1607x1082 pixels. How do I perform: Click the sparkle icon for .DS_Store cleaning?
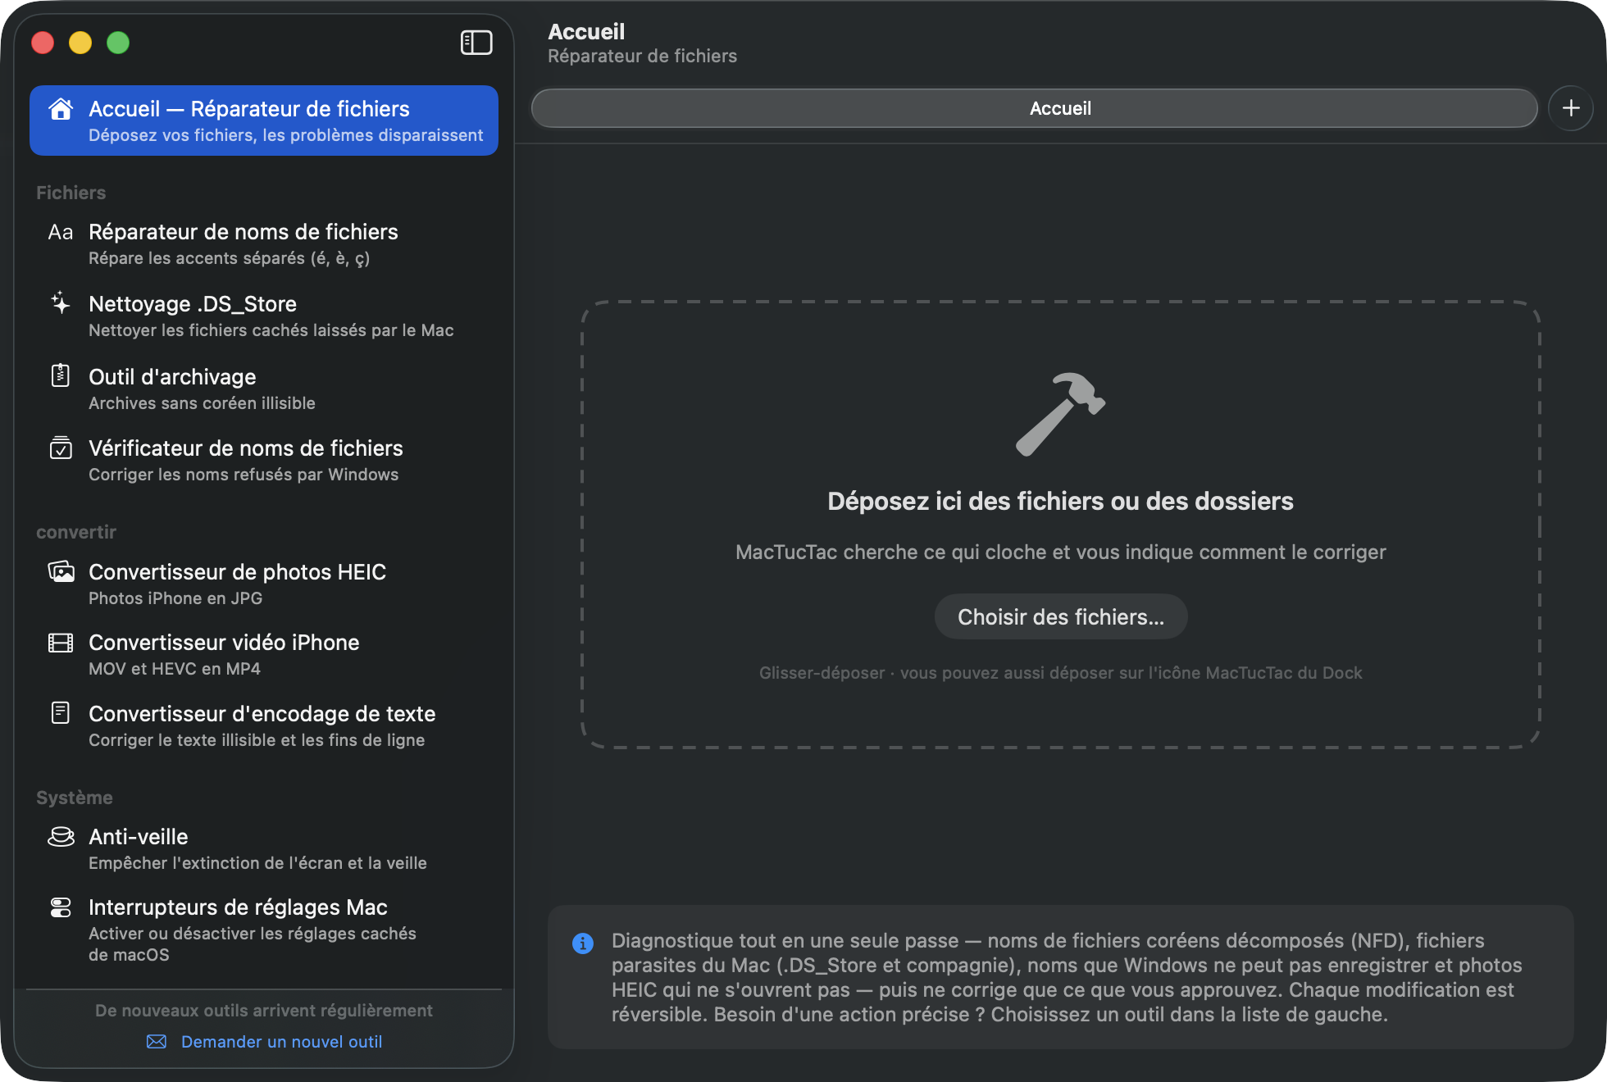click(x=61, y=303)
